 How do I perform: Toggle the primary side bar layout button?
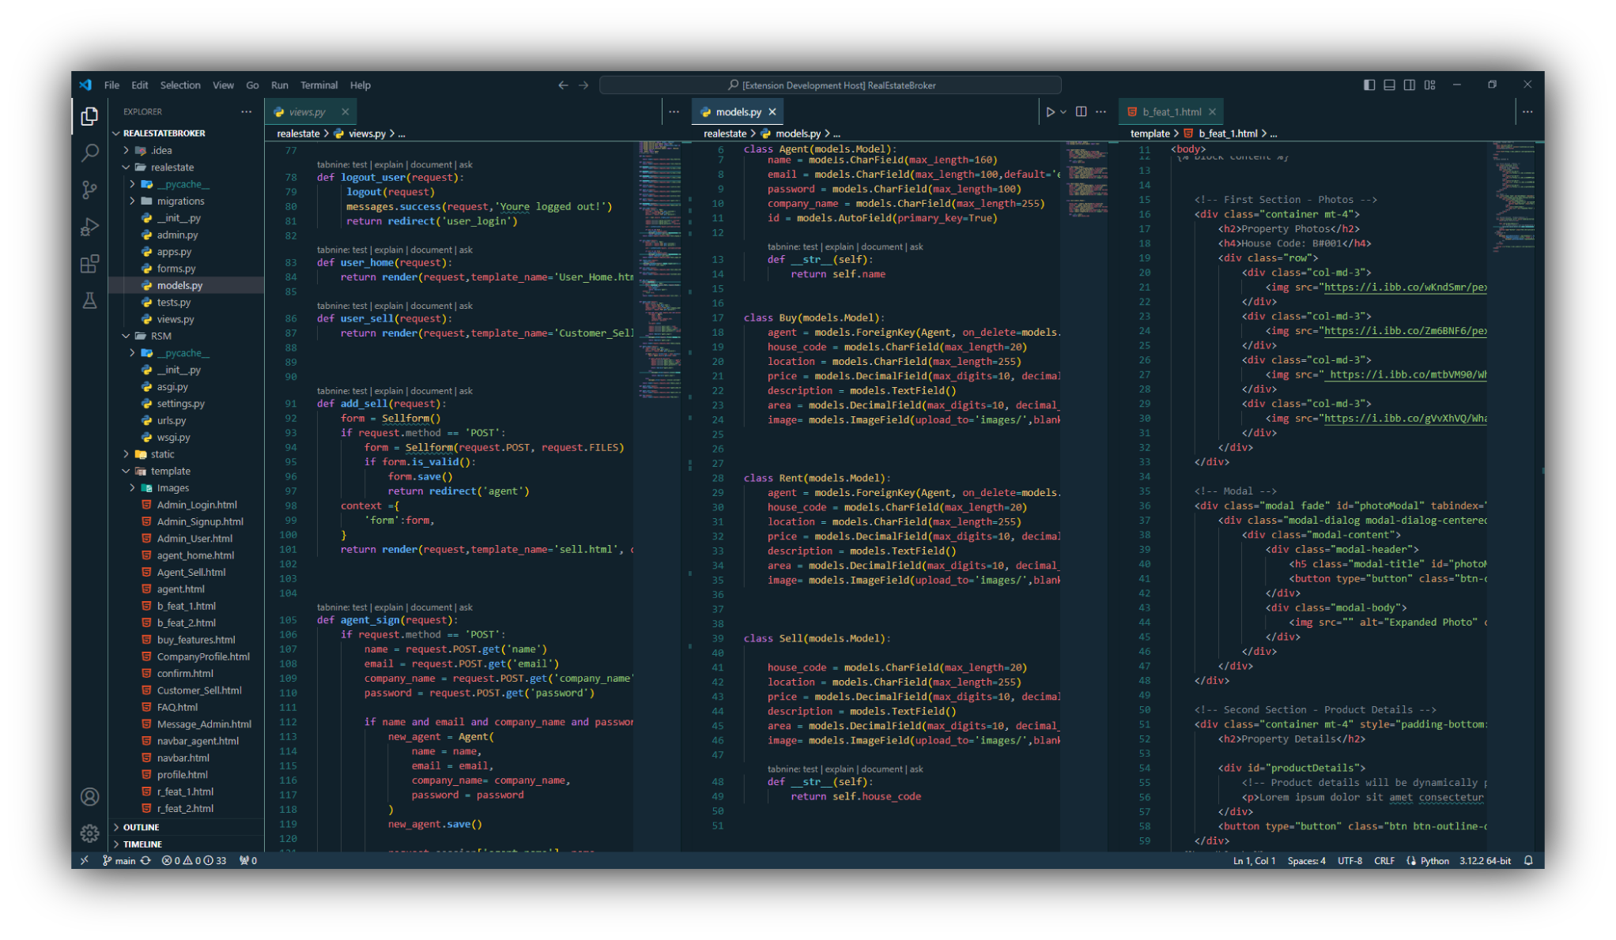(x=1369, y=85)
